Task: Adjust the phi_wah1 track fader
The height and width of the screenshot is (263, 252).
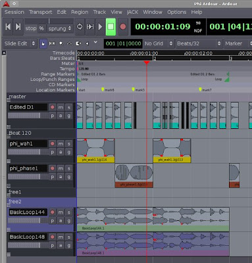Action: coord(28,152)
